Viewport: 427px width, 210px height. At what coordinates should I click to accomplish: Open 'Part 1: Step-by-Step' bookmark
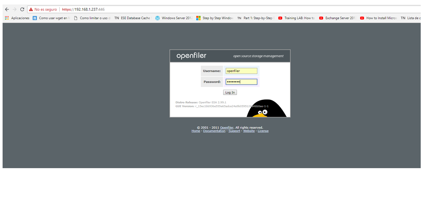(x=256, y=18)
